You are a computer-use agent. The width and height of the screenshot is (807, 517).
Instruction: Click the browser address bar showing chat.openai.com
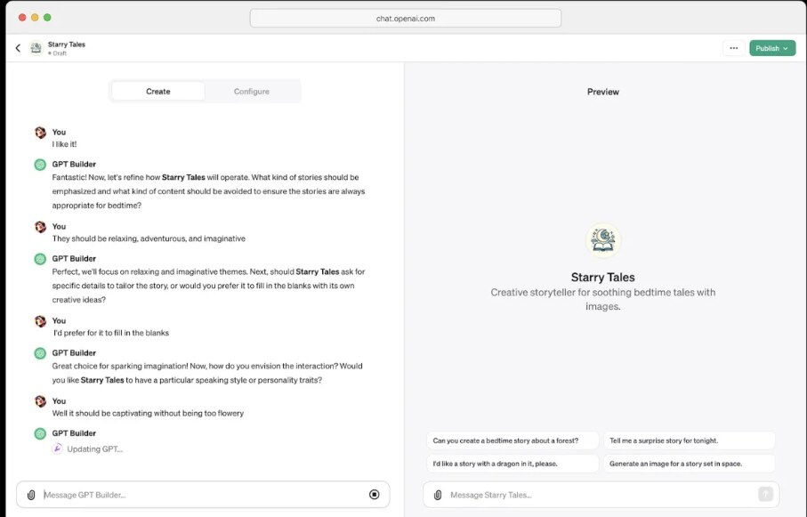[x=405, y=18]
